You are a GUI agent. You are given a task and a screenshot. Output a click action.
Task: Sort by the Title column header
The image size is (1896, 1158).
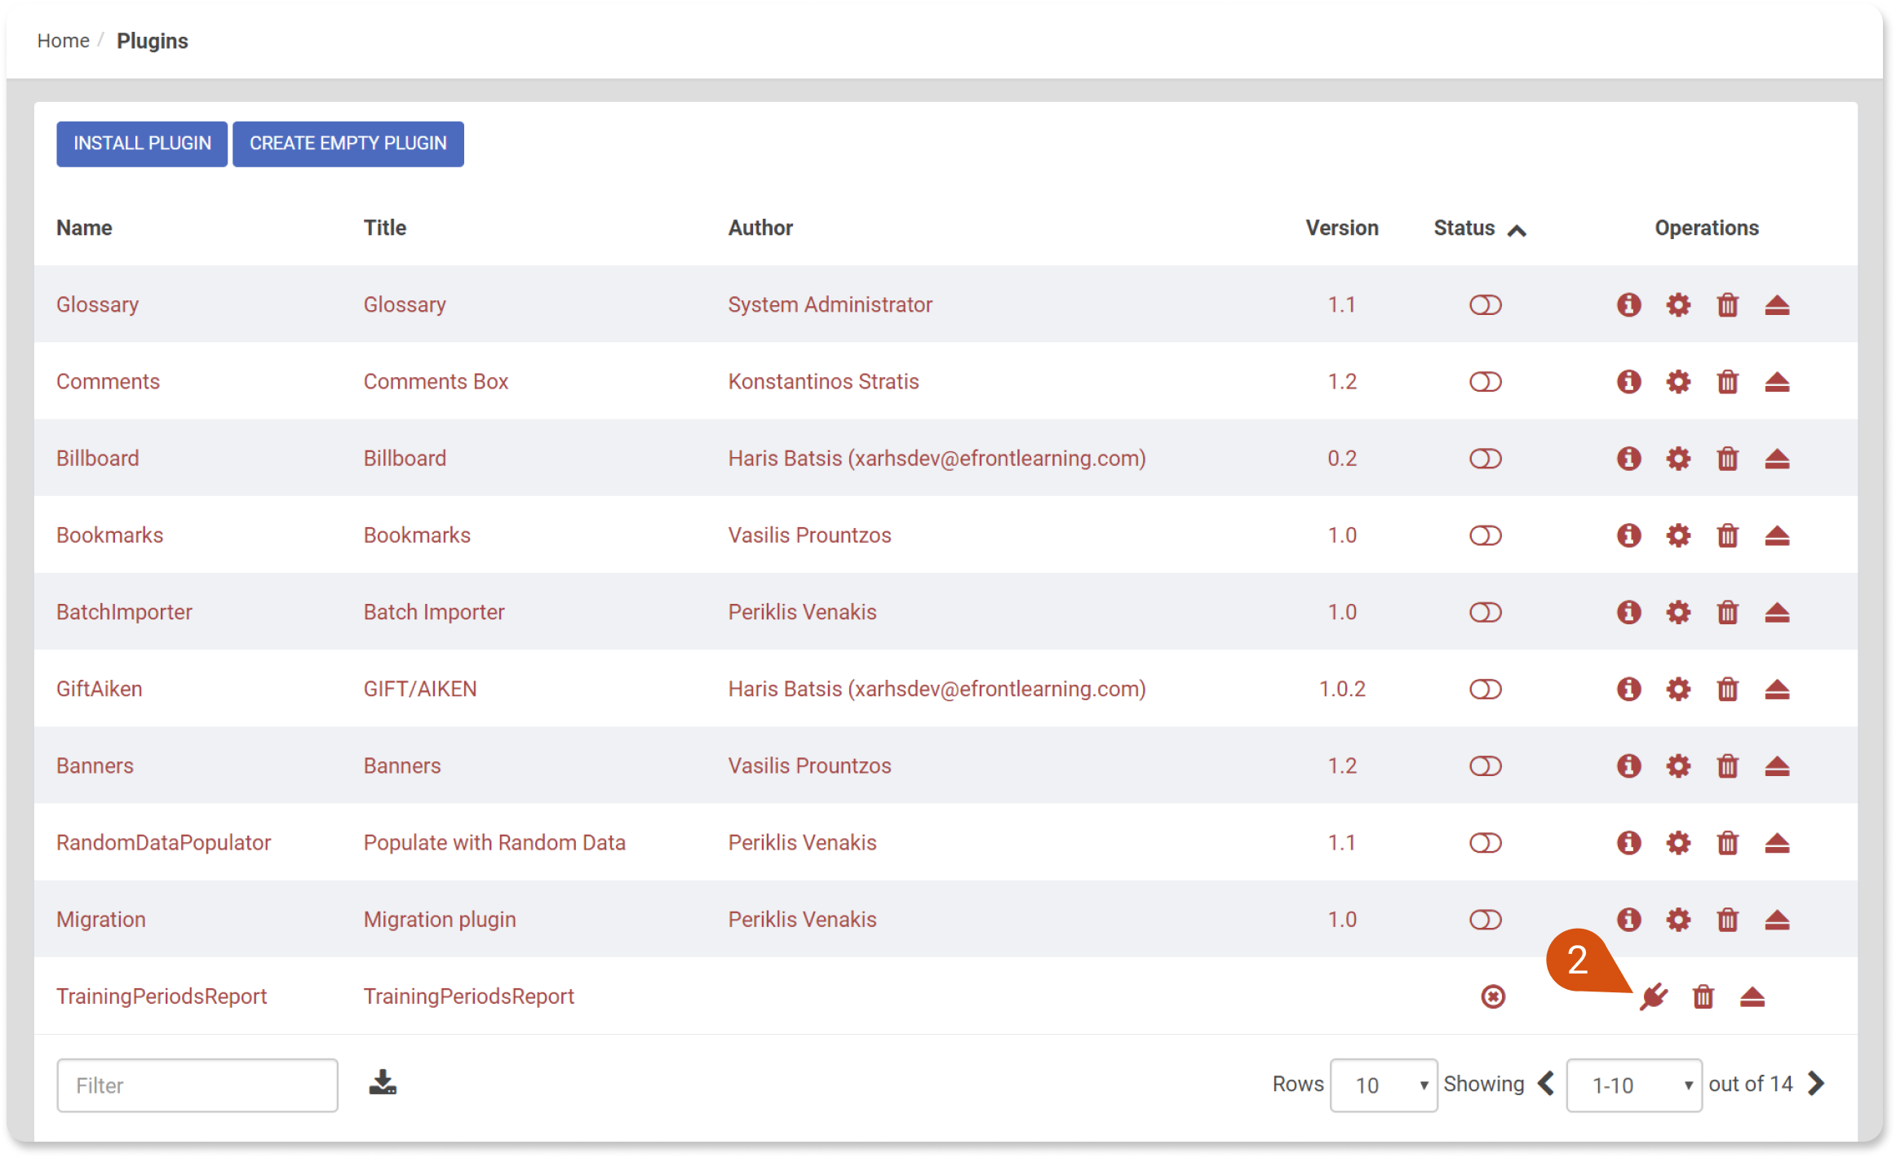[x=384, y=228]
